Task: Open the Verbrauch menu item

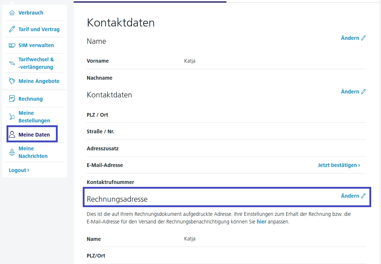Action: tap(31, 13)
